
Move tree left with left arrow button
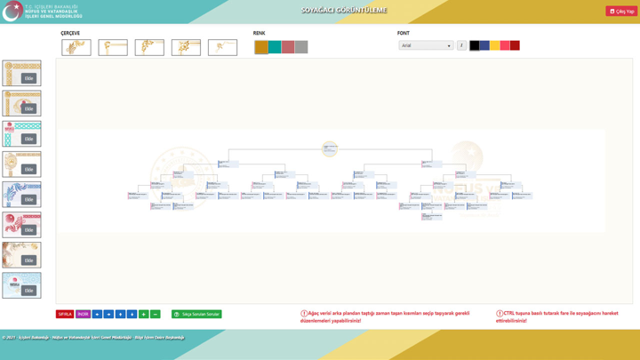[x=97, y=314]
